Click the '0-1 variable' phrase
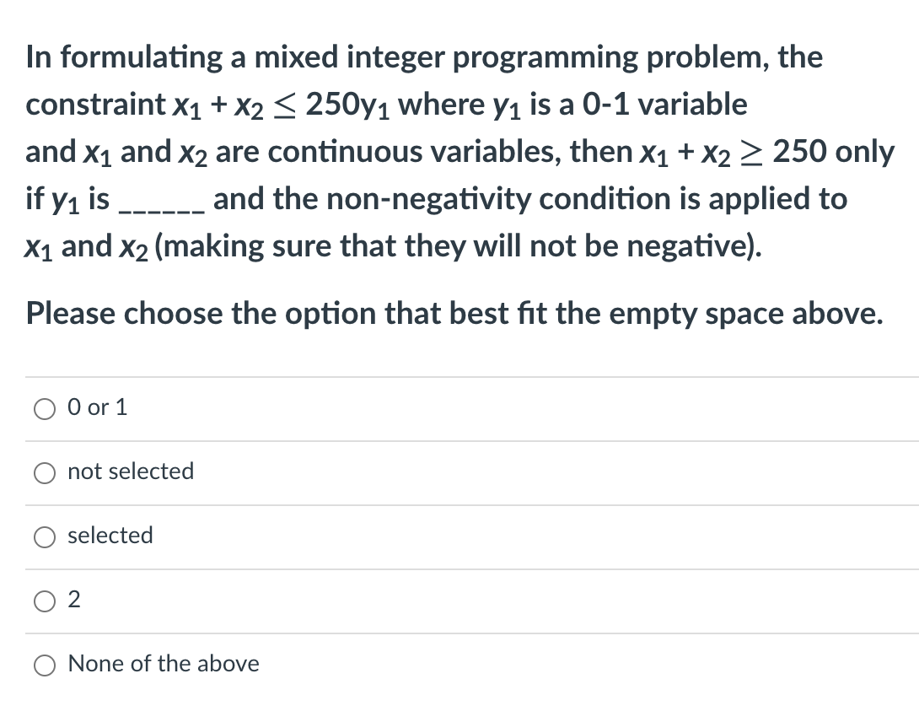The image size is (919, 722). coord(664,105)
